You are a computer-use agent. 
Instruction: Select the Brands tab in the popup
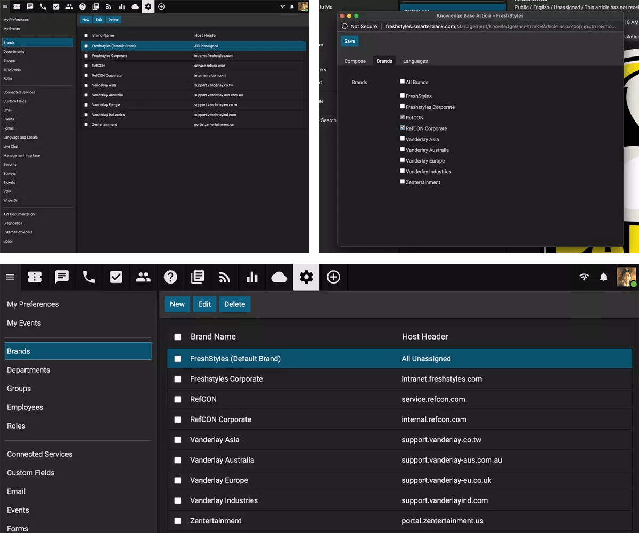(384, 61)
